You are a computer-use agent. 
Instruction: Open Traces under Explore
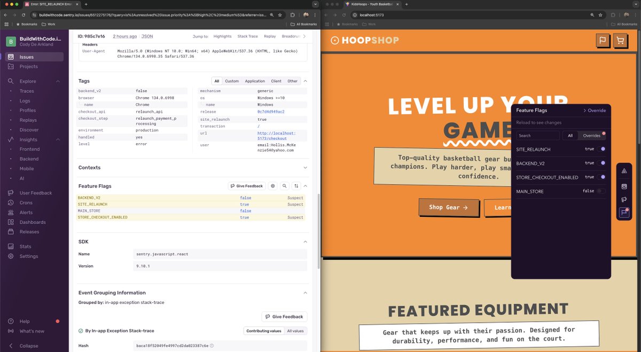point(27,91)
